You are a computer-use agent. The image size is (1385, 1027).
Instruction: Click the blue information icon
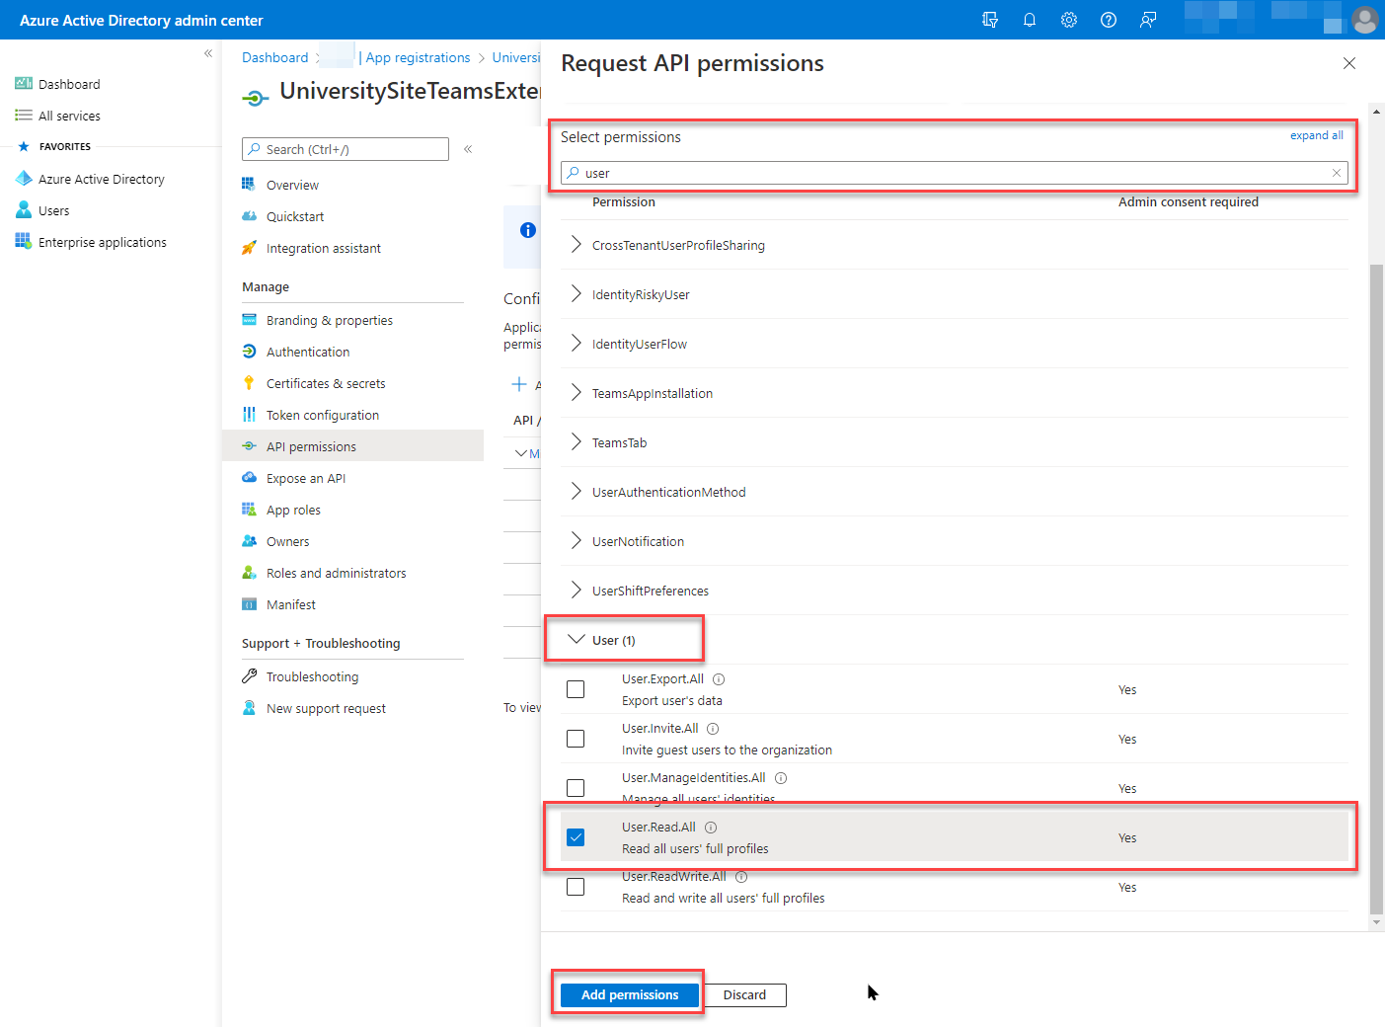click(x=528, y=230)
